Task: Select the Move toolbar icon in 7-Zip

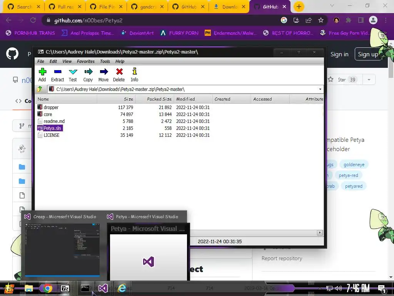Action: coord(104,75)
